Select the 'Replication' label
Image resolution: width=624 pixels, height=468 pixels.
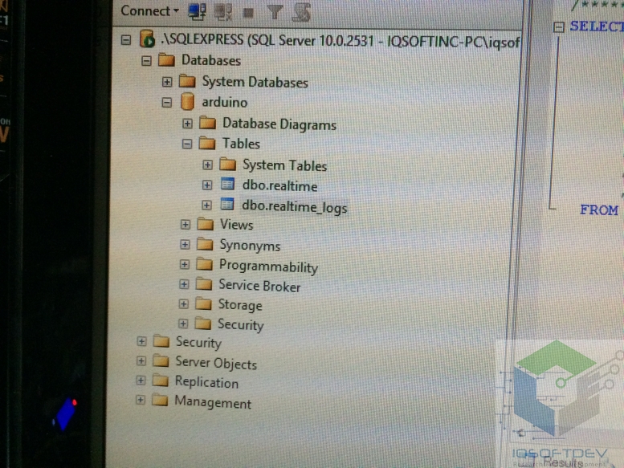tap(207, 383)
